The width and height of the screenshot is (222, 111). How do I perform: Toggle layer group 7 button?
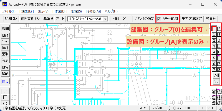(214, 70)
